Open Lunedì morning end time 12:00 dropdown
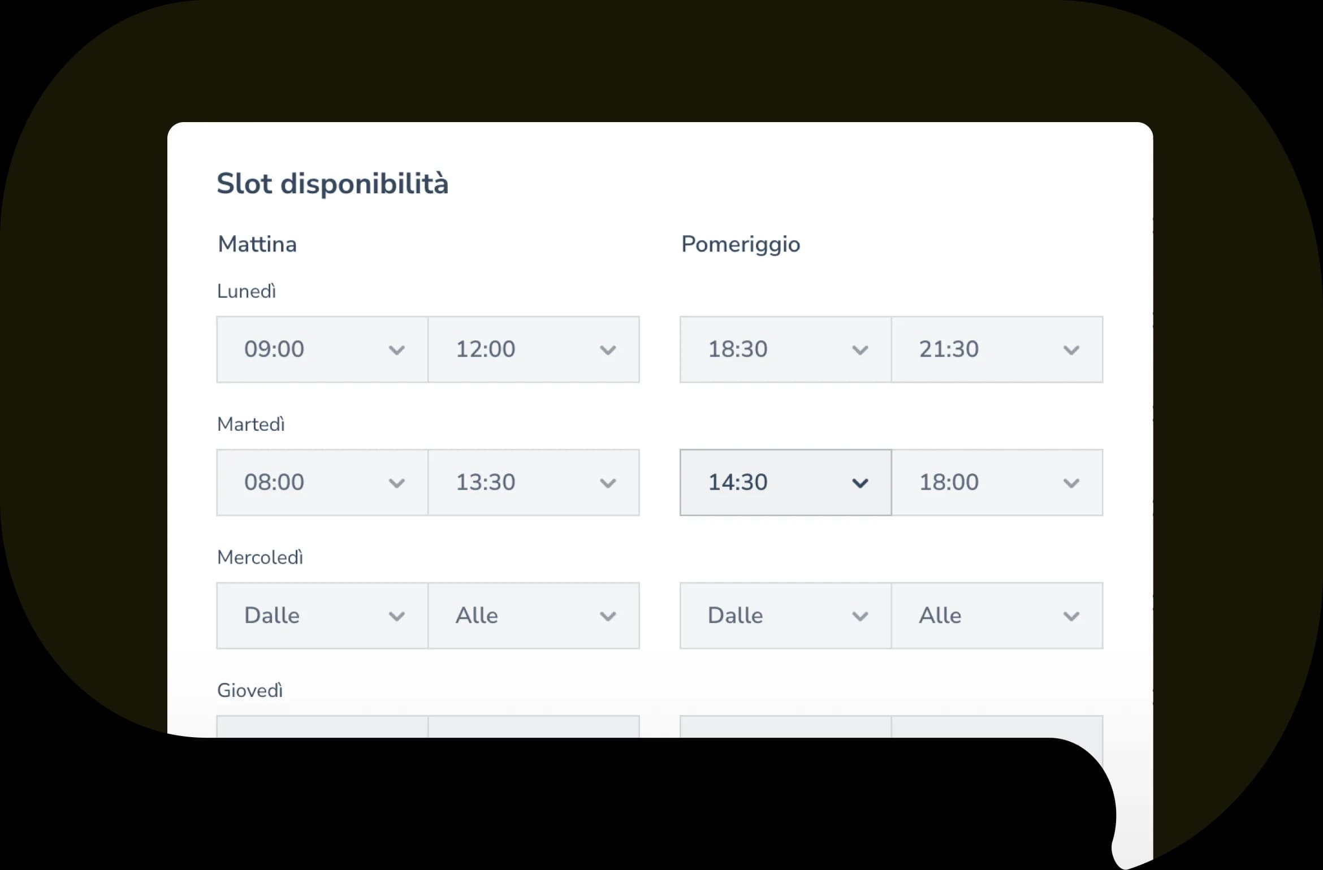The width and height of the screenshot is (1323, 870). tap(533, 349)
